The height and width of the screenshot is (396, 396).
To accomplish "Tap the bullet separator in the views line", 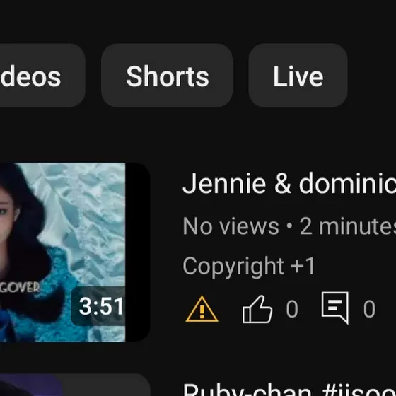I will pos(289,226).
